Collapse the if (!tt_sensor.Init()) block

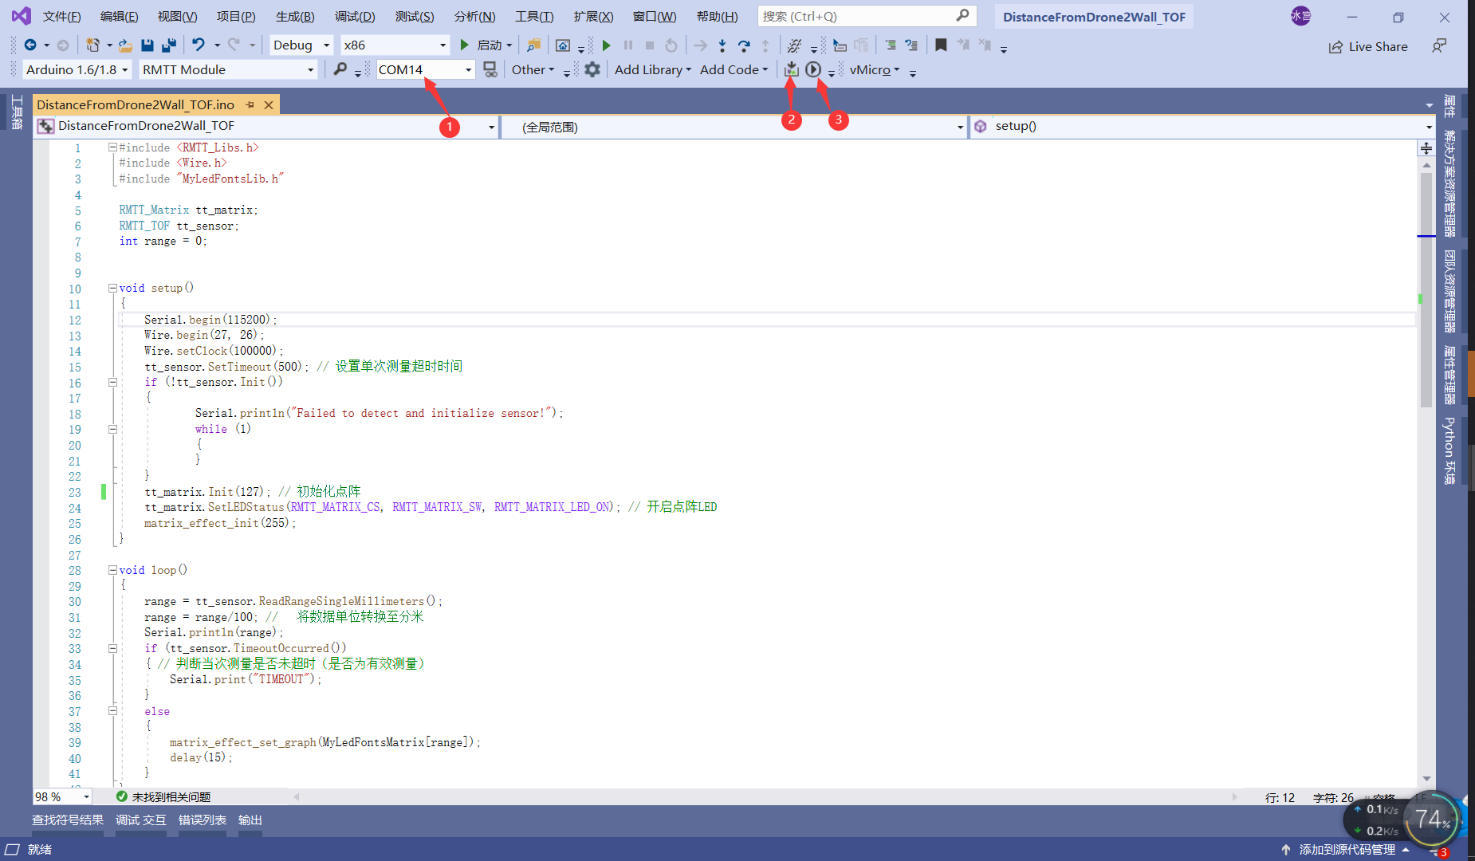tap(112, 382)
